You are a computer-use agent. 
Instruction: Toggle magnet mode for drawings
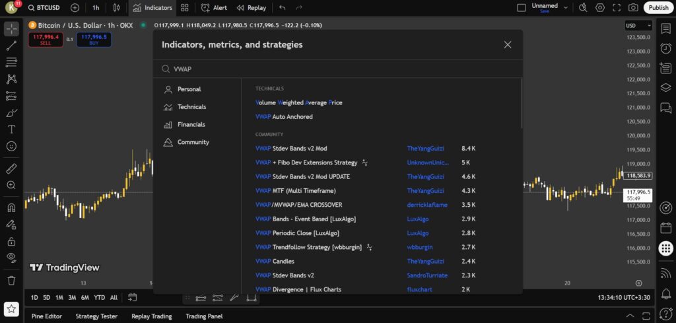[x=12, y=207]
